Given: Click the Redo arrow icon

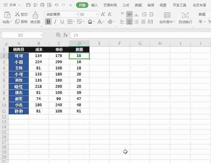Looking at the screenshot, I should 63,5.
